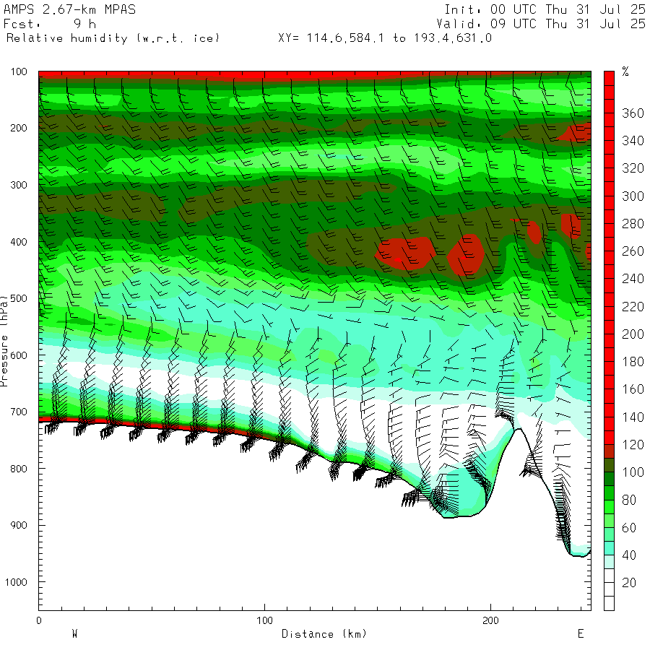Screen dimensions: 650x650
Task: Click the dark red 120% colorbar swatch
Action: coord(609,451)
